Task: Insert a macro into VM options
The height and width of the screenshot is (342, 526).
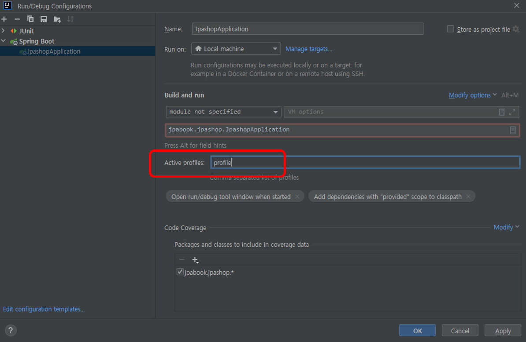Action: tap(501, 112)
